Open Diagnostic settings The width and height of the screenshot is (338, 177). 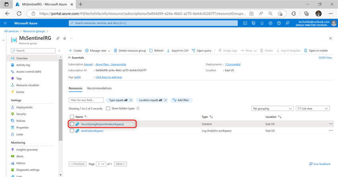point(28,170)
